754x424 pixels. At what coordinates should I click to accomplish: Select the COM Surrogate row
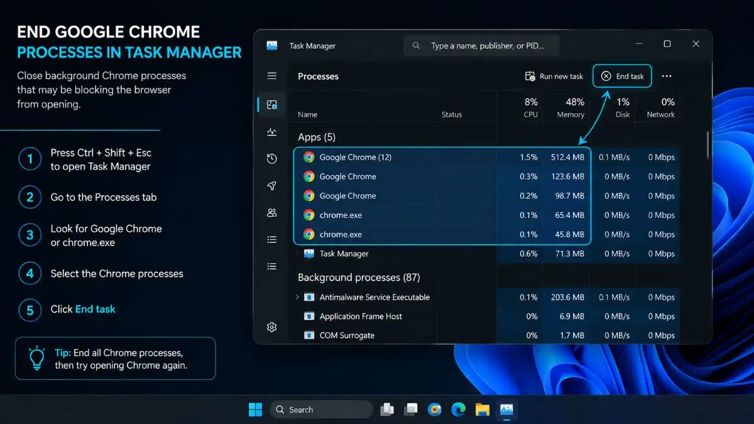487,335
